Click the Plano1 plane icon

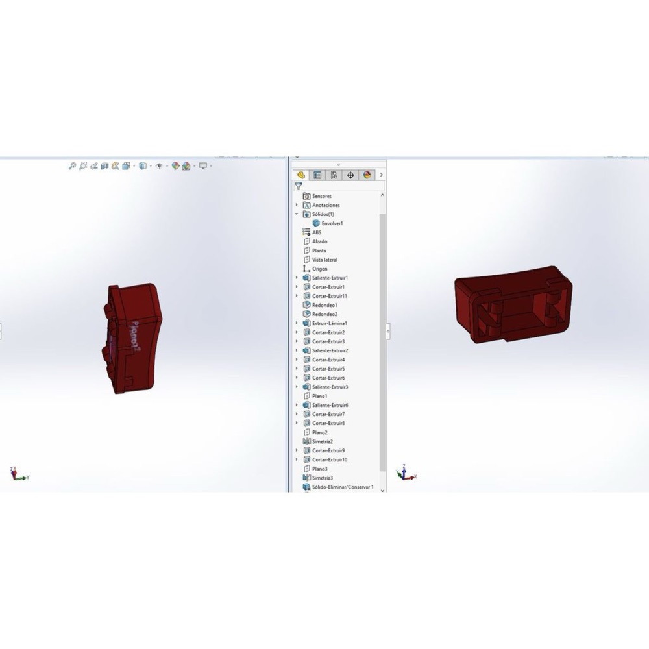point(307,396)
